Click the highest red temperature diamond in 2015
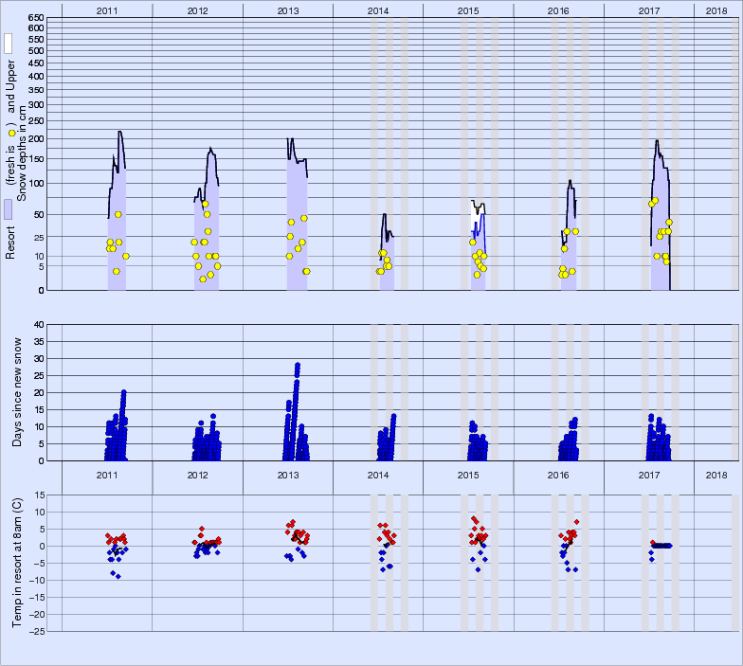This screenshot has height=666, width=743. [474, 518]
